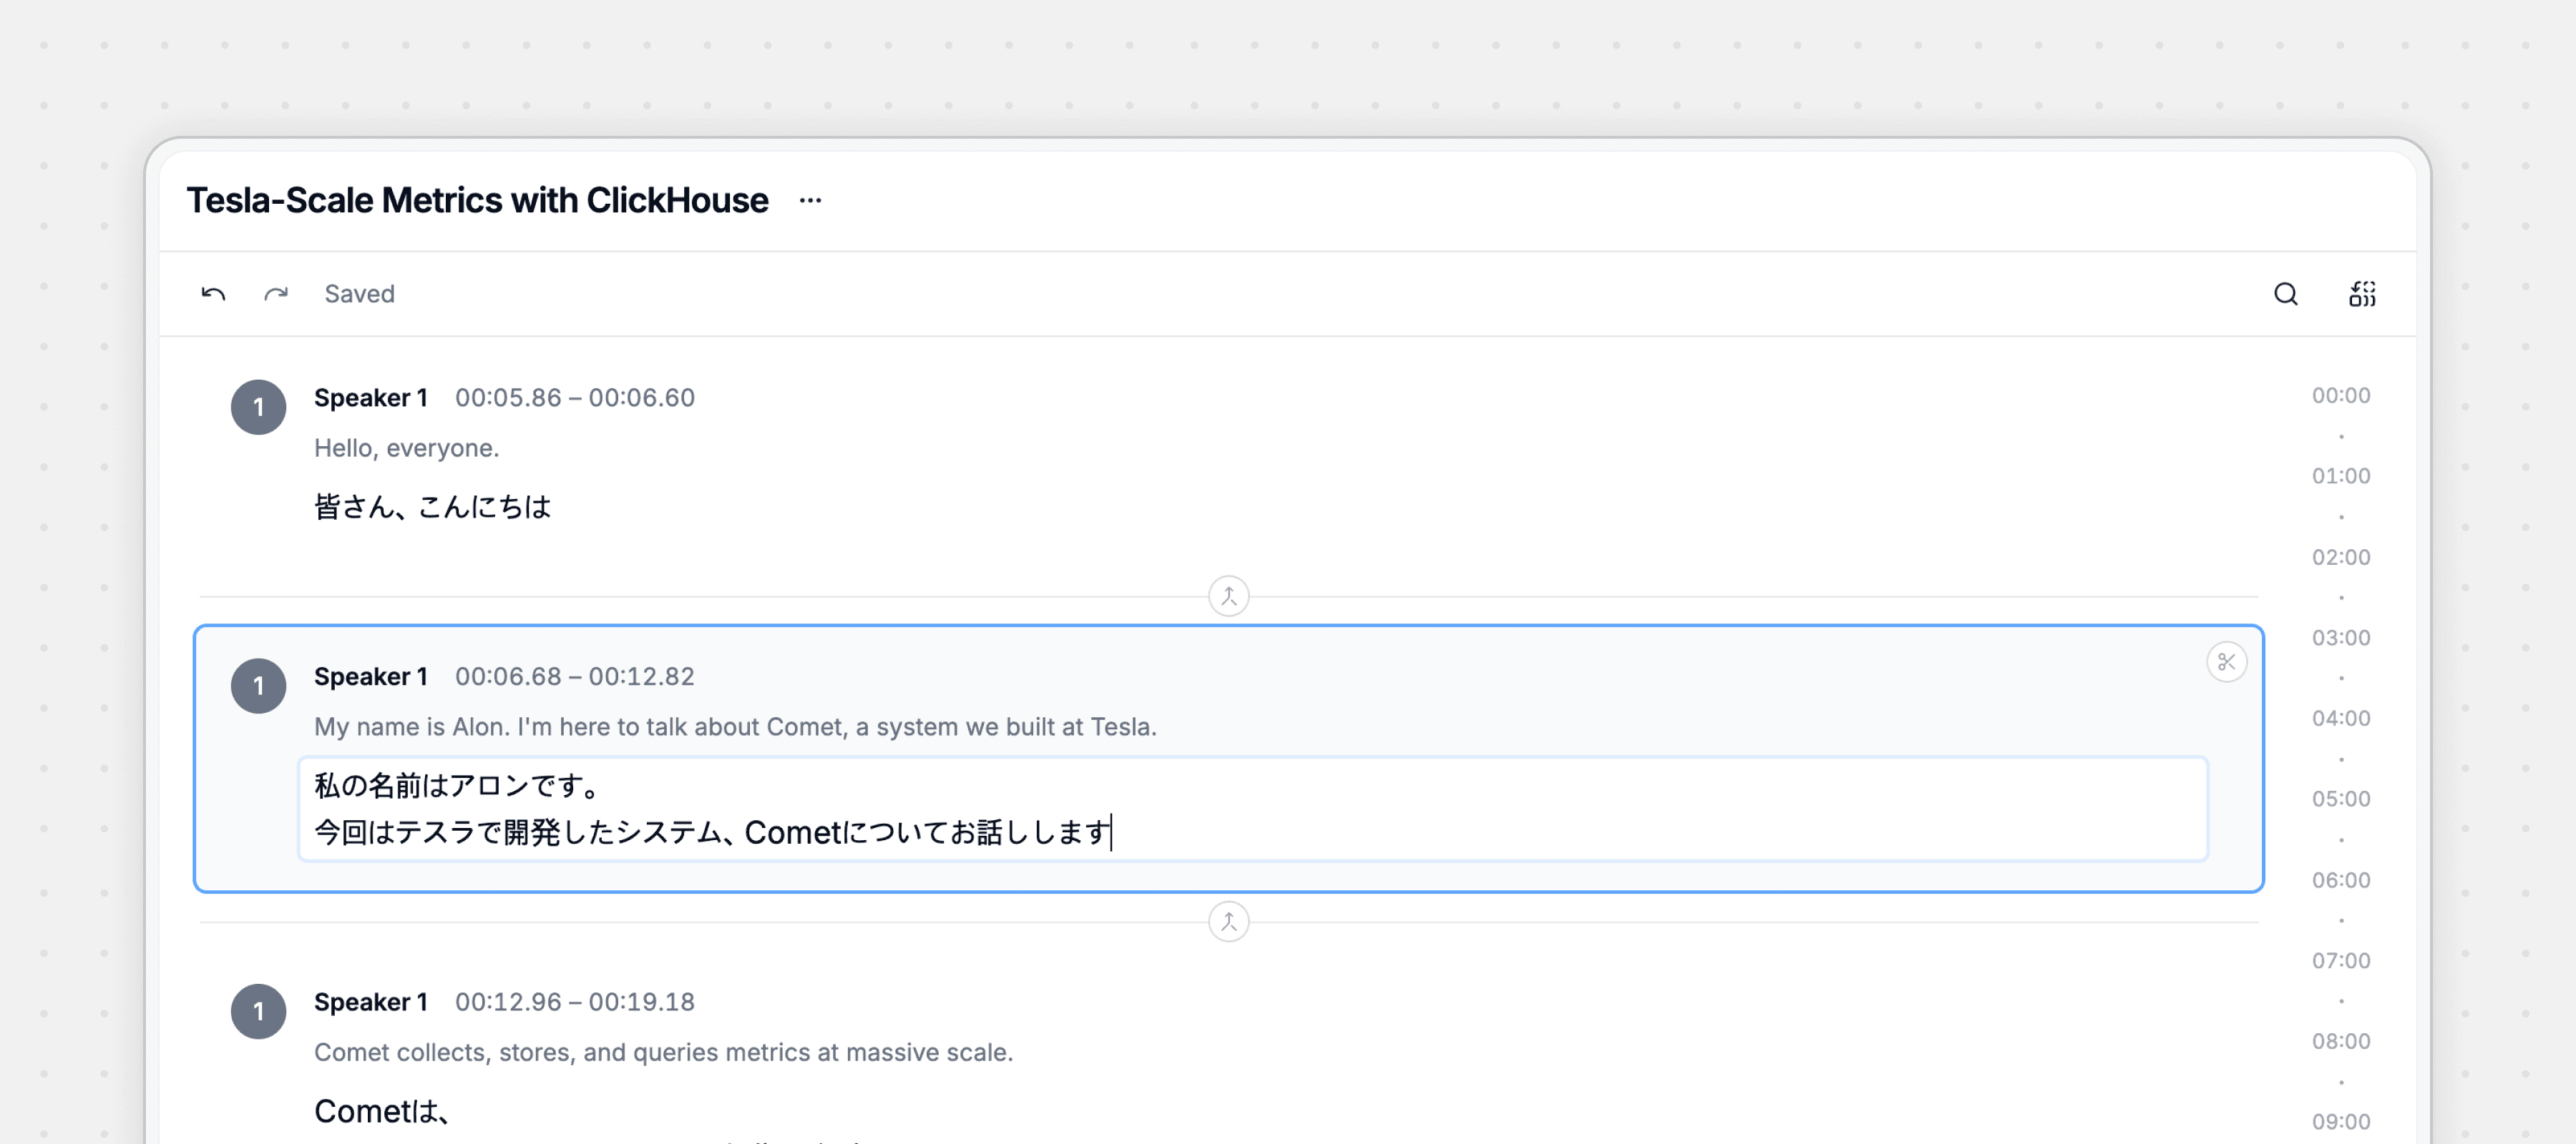Click the redo arrow icon
This screenshot has height=1144, width=2576.
point(276,294)
